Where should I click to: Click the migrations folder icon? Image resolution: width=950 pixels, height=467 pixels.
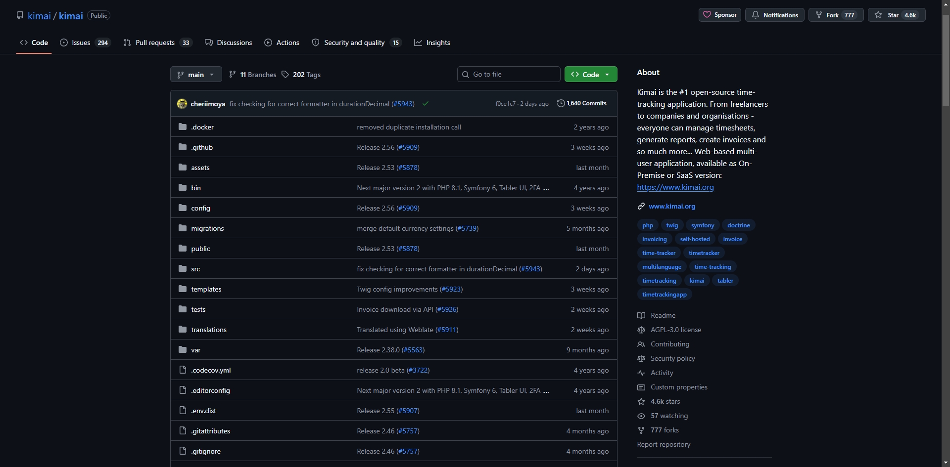183,228
